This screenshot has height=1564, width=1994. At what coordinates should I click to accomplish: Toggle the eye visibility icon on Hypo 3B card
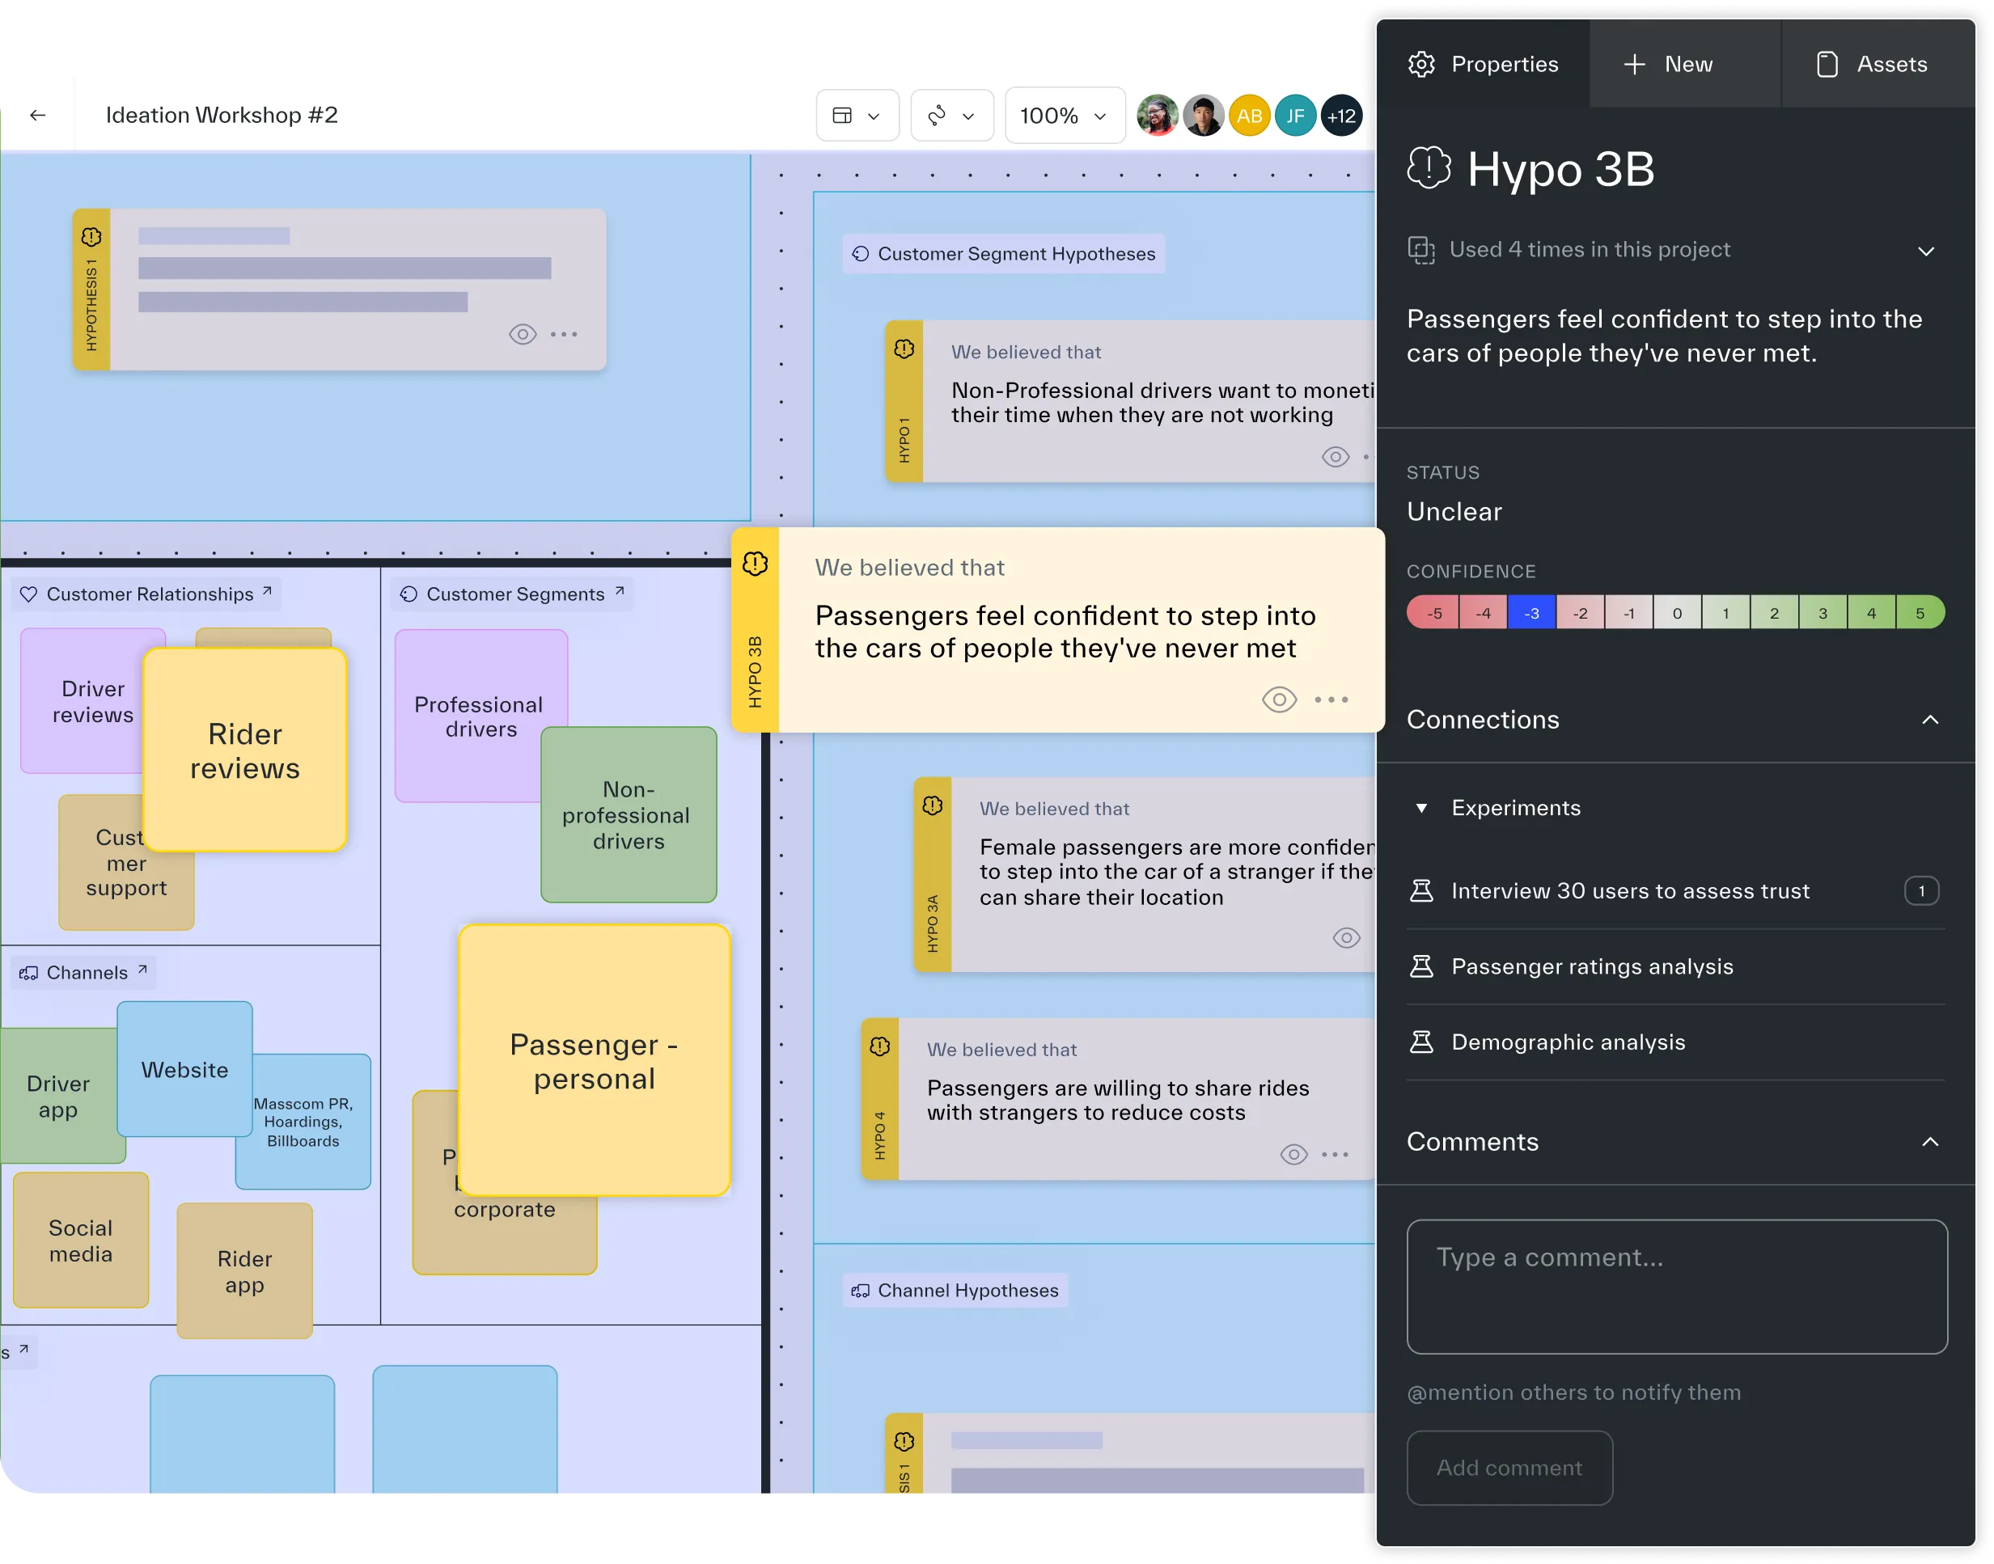tap(1279, 700)
